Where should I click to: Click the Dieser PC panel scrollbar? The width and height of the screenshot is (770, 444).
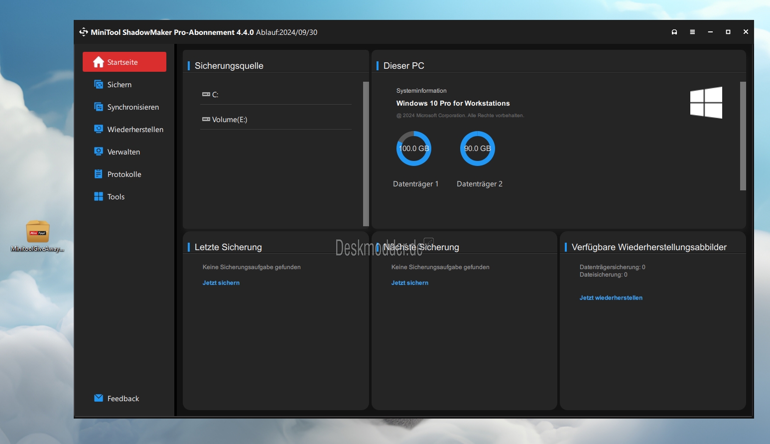pos(743,136)
